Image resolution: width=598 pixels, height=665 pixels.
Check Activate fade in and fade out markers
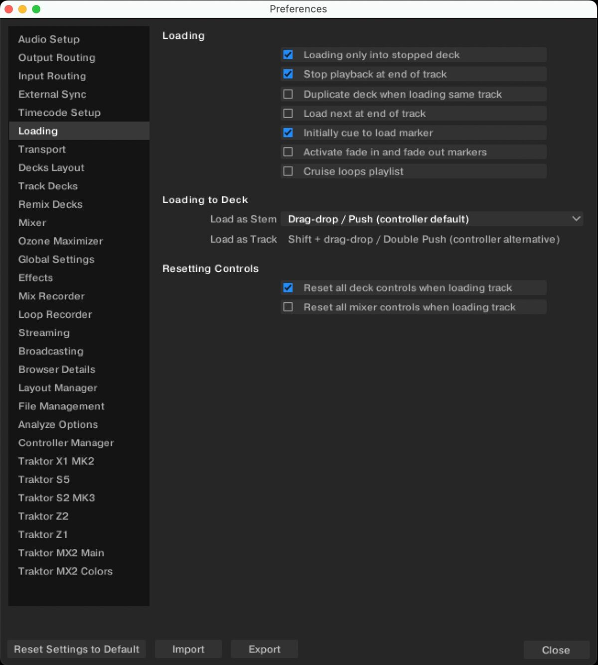point(288,152)
